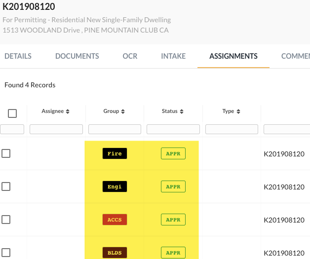Open the OCR tab

pos(130,56)
